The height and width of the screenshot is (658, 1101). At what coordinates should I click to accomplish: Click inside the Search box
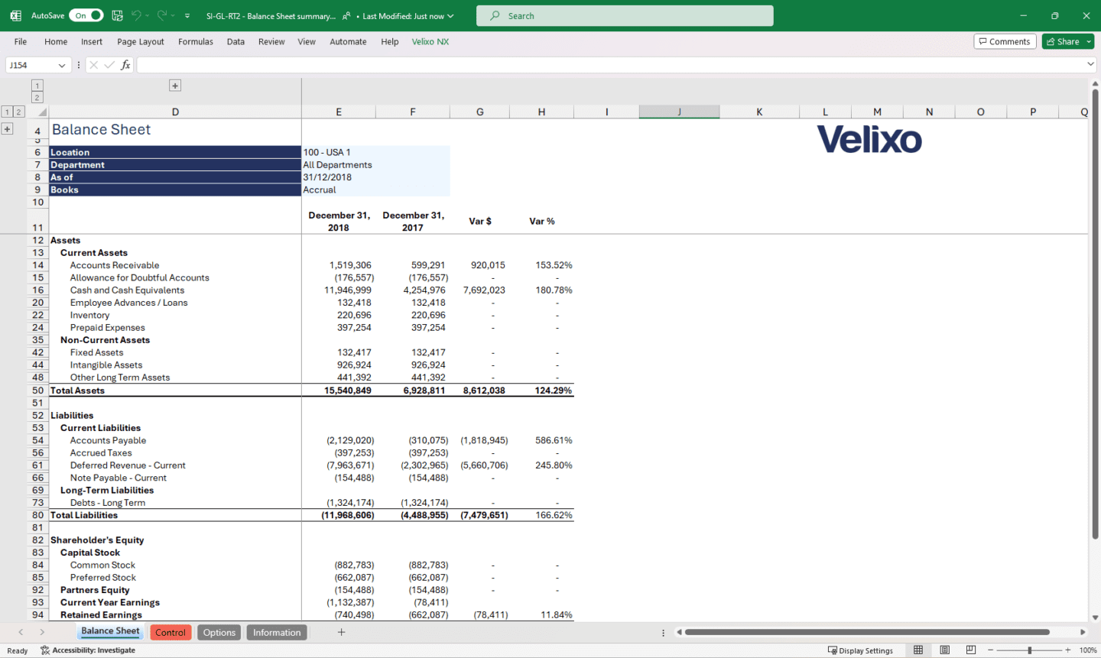point(625,15)
